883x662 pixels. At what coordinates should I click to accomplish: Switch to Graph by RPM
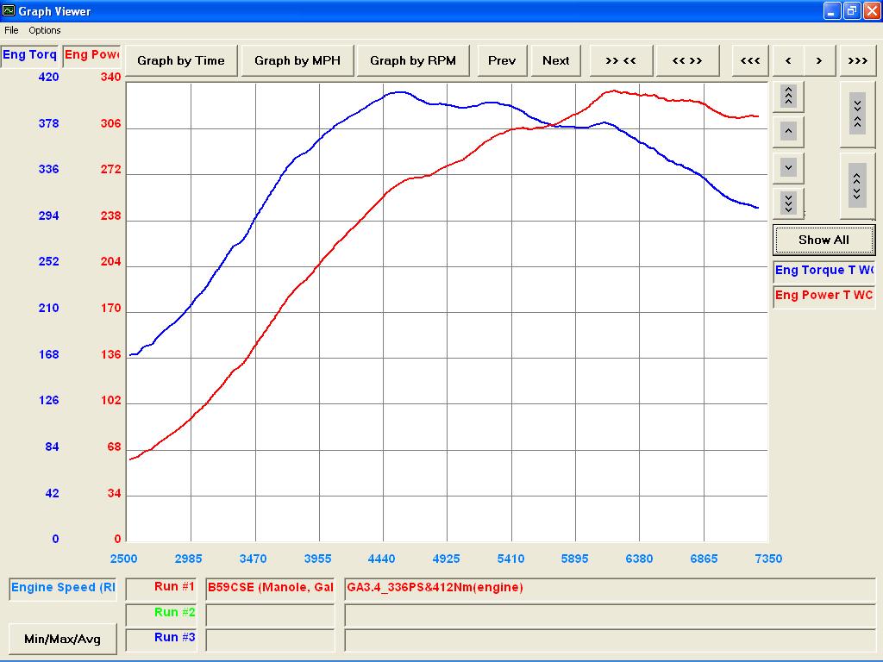[413, 61]
